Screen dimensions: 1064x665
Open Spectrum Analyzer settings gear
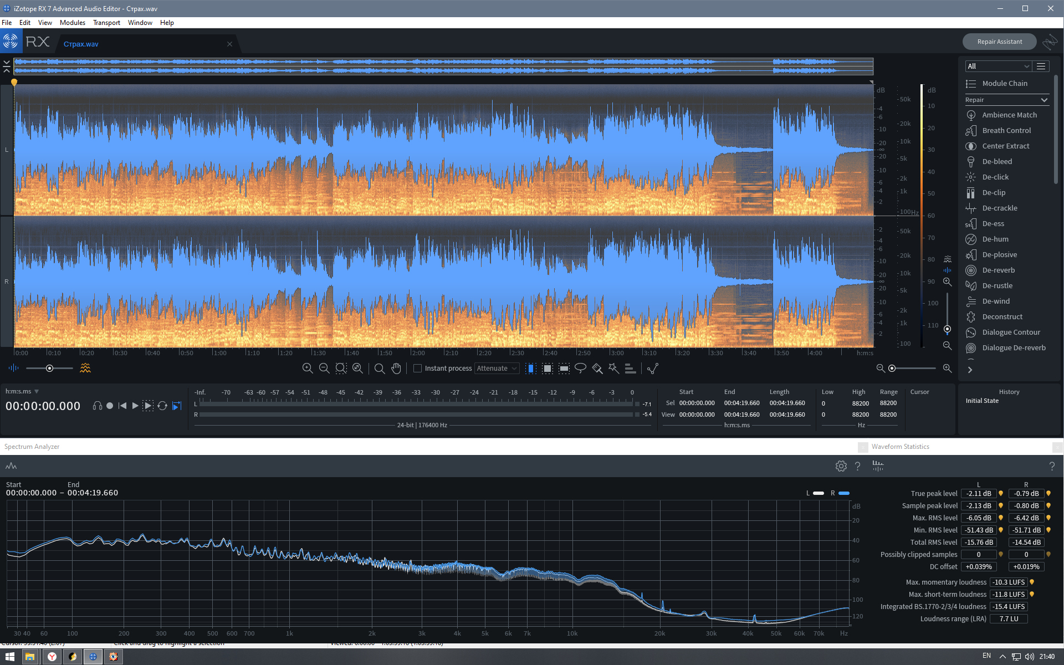coord(841,466)
